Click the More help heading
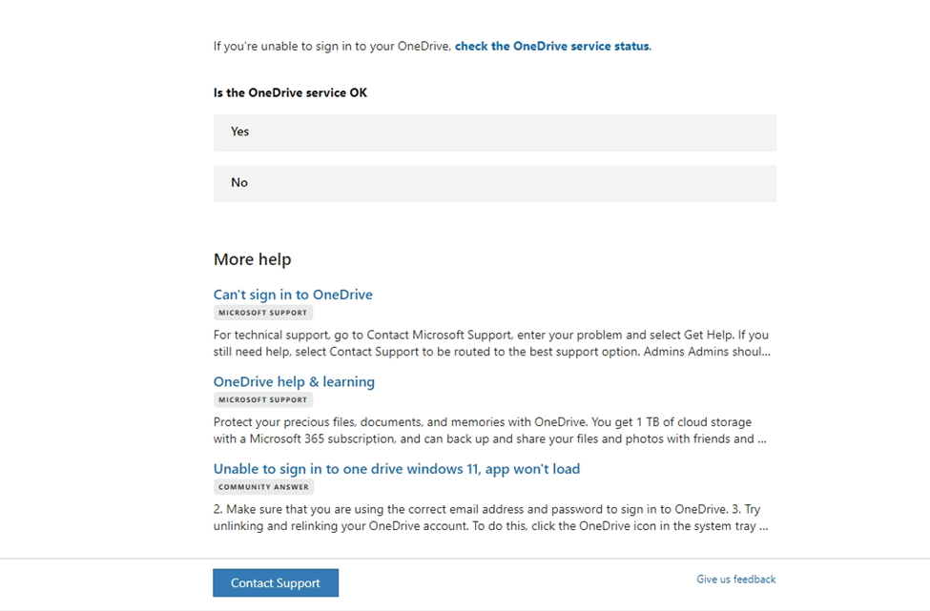The width and height of the screenshot is (930, 611). point(252,259)
